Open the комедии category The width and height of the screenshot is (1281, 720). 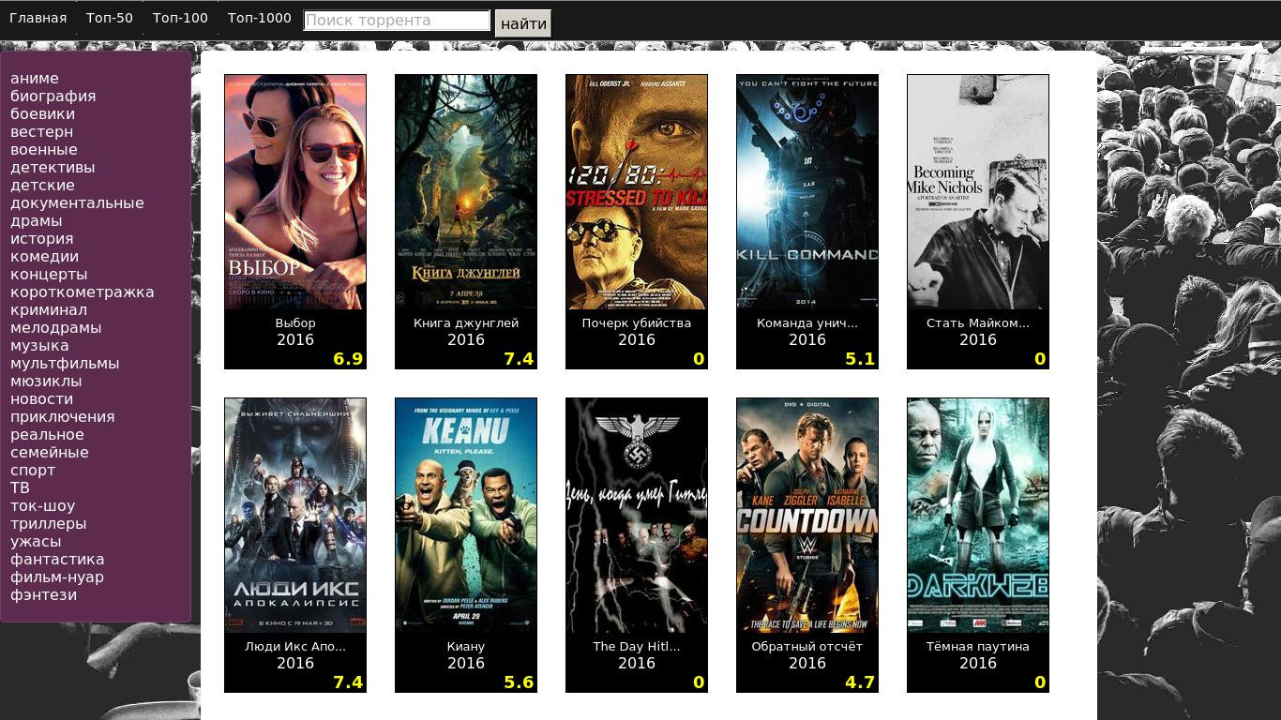point(45,257)
